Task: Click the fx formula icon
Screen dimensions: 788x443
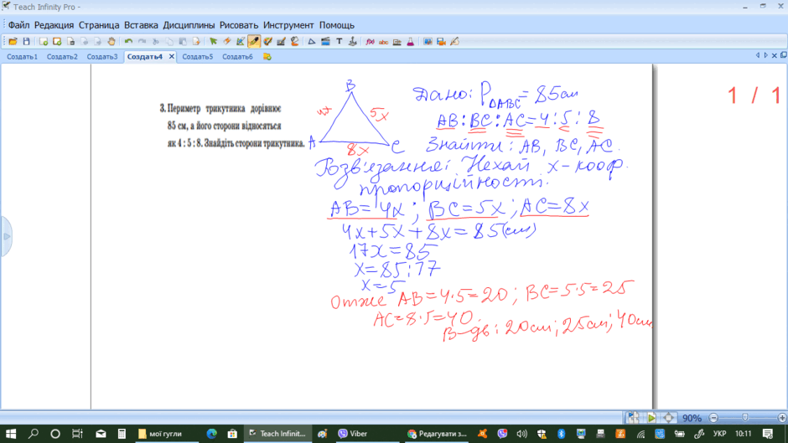Action: (x=370, y=42)
